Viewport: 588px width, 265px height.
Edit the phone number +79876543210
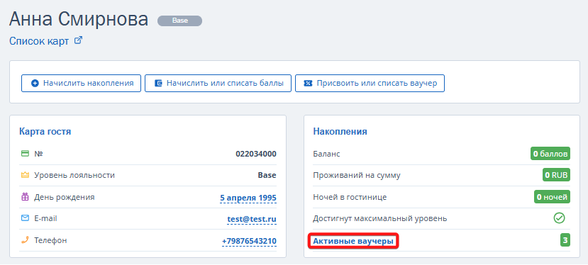(x=250, y=241)
